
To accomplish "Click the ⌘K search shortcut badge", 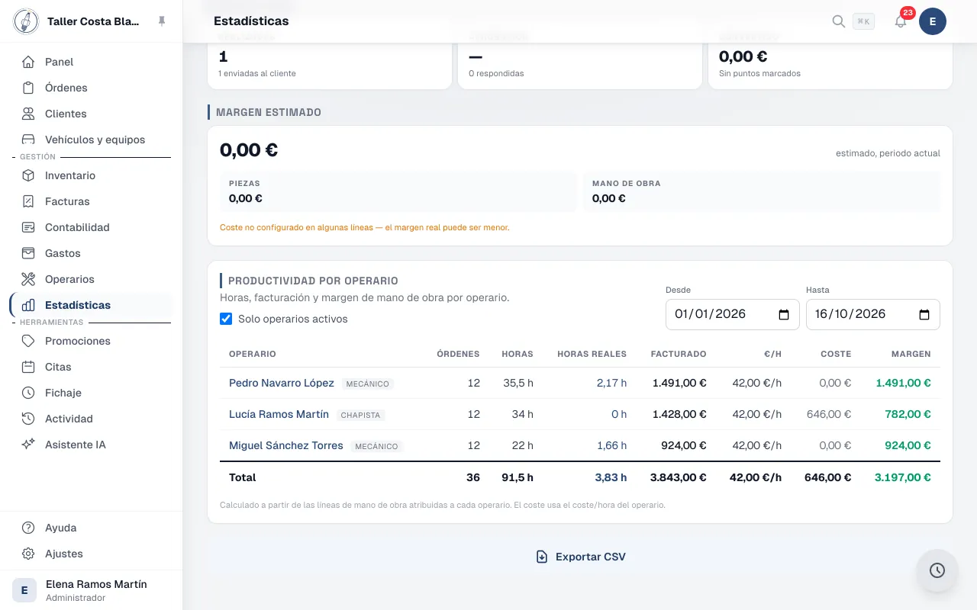I will tap(863, 21).
